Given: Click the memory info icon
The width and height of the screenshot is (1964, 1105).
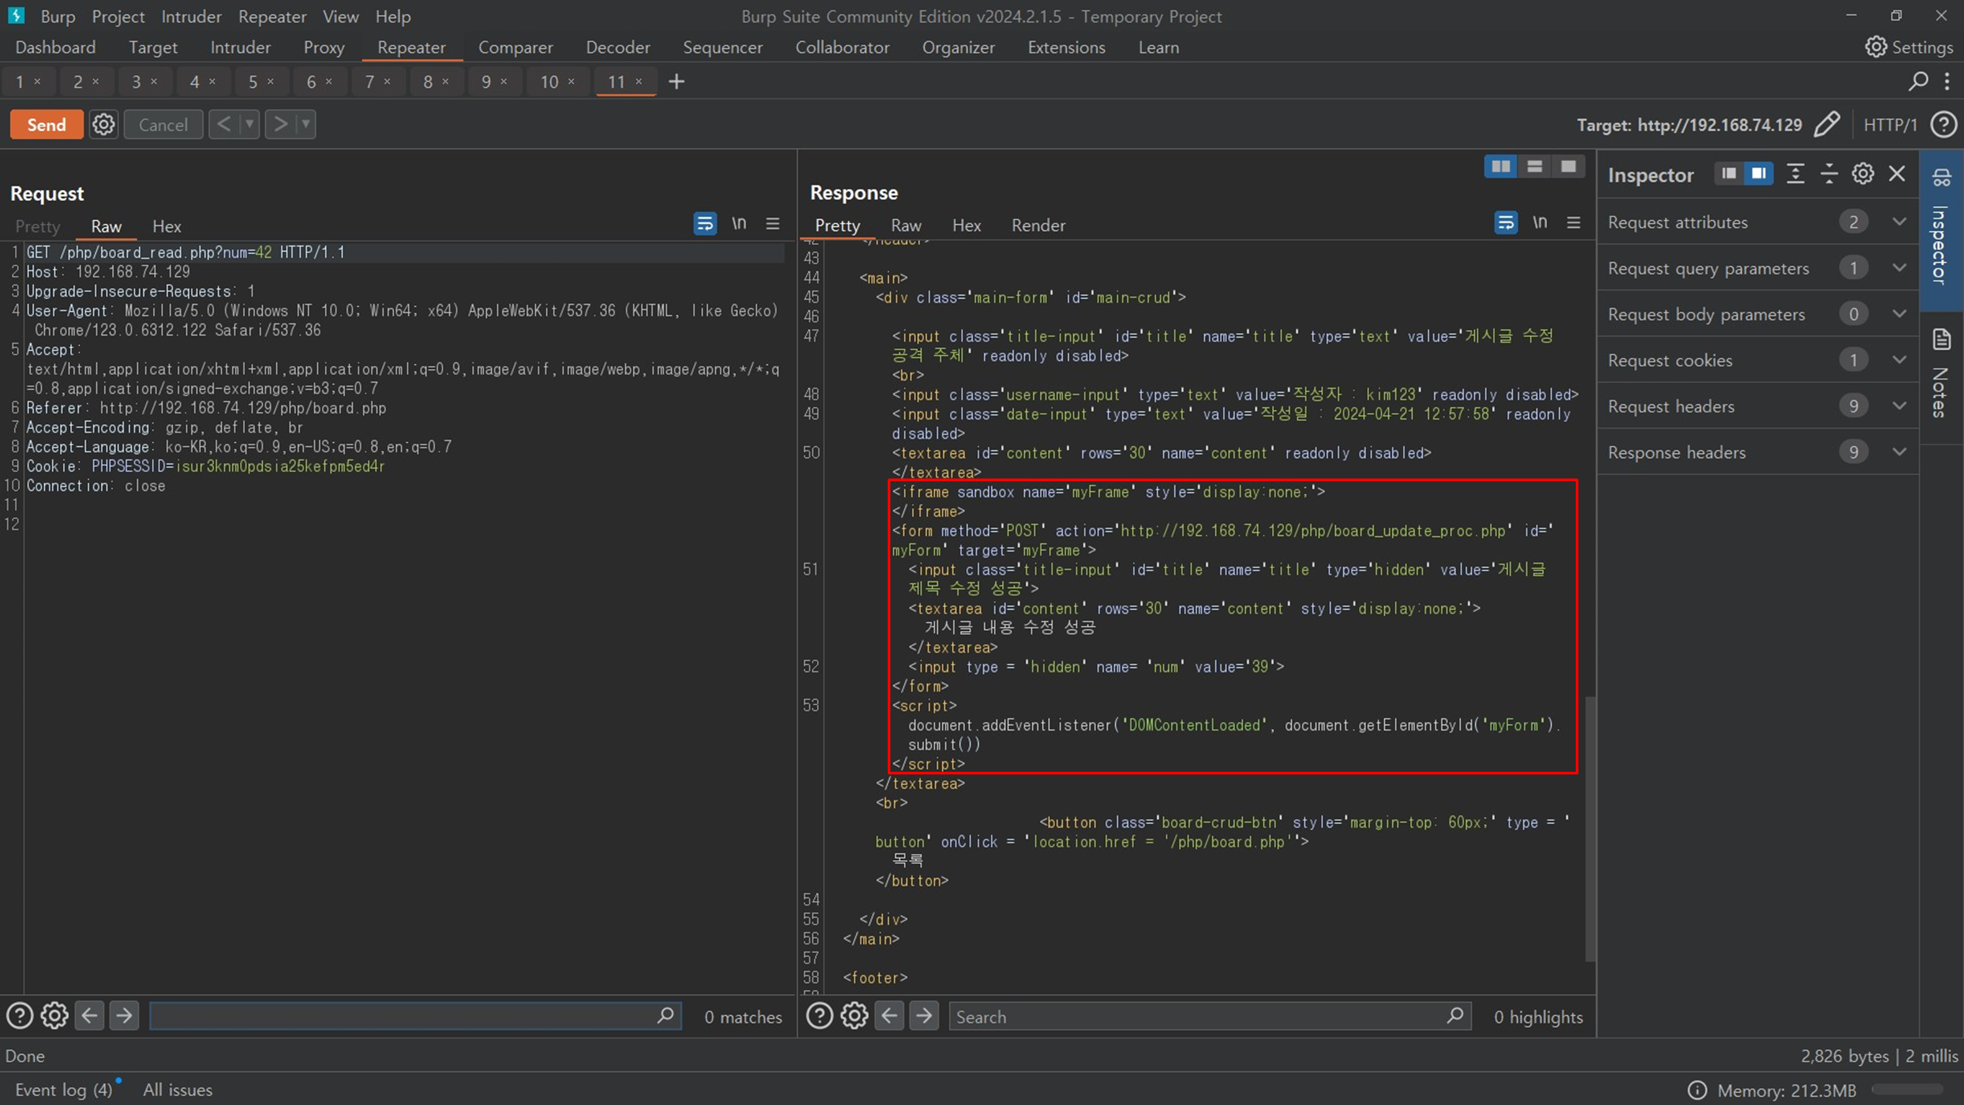Looking at the screenshot, I should [1696, 1090].
